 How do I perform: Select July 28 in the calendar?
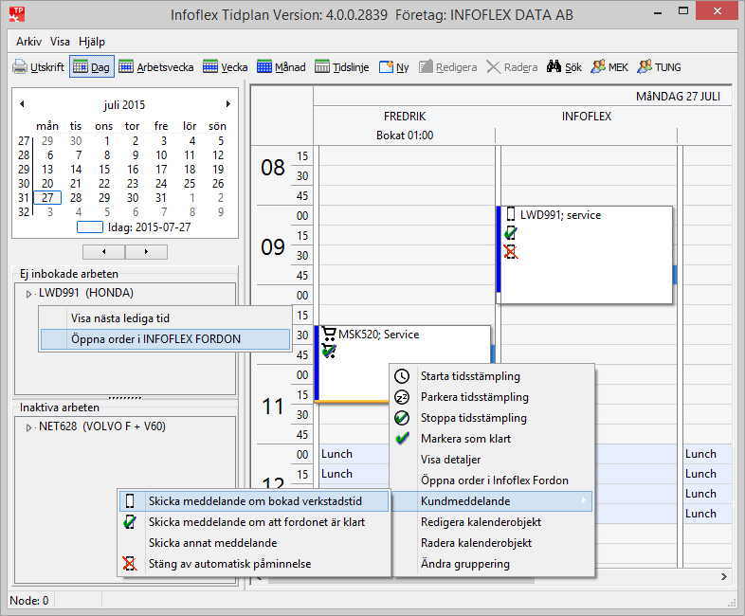click(x=76, y=197)
